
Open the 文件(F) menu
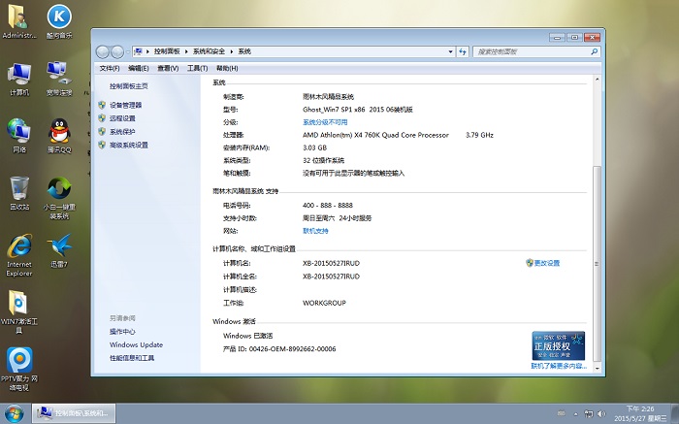110,68
